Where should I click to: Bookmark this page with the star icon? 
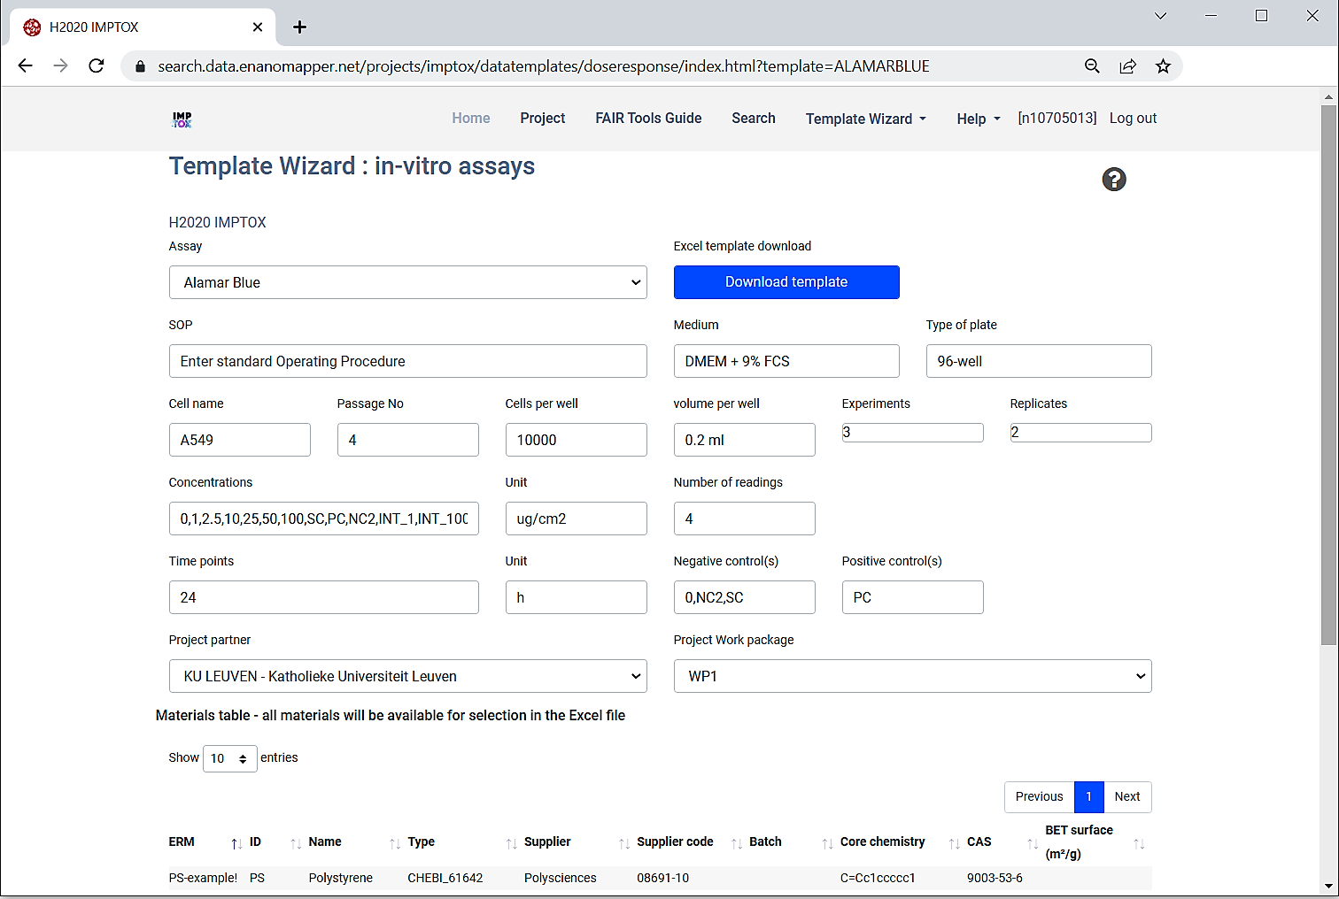pos(1163,66)
